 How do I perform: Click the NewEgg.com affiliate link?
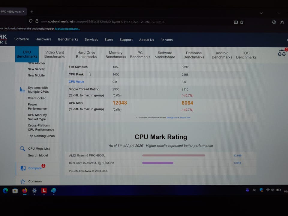click(x=172, y=118)
